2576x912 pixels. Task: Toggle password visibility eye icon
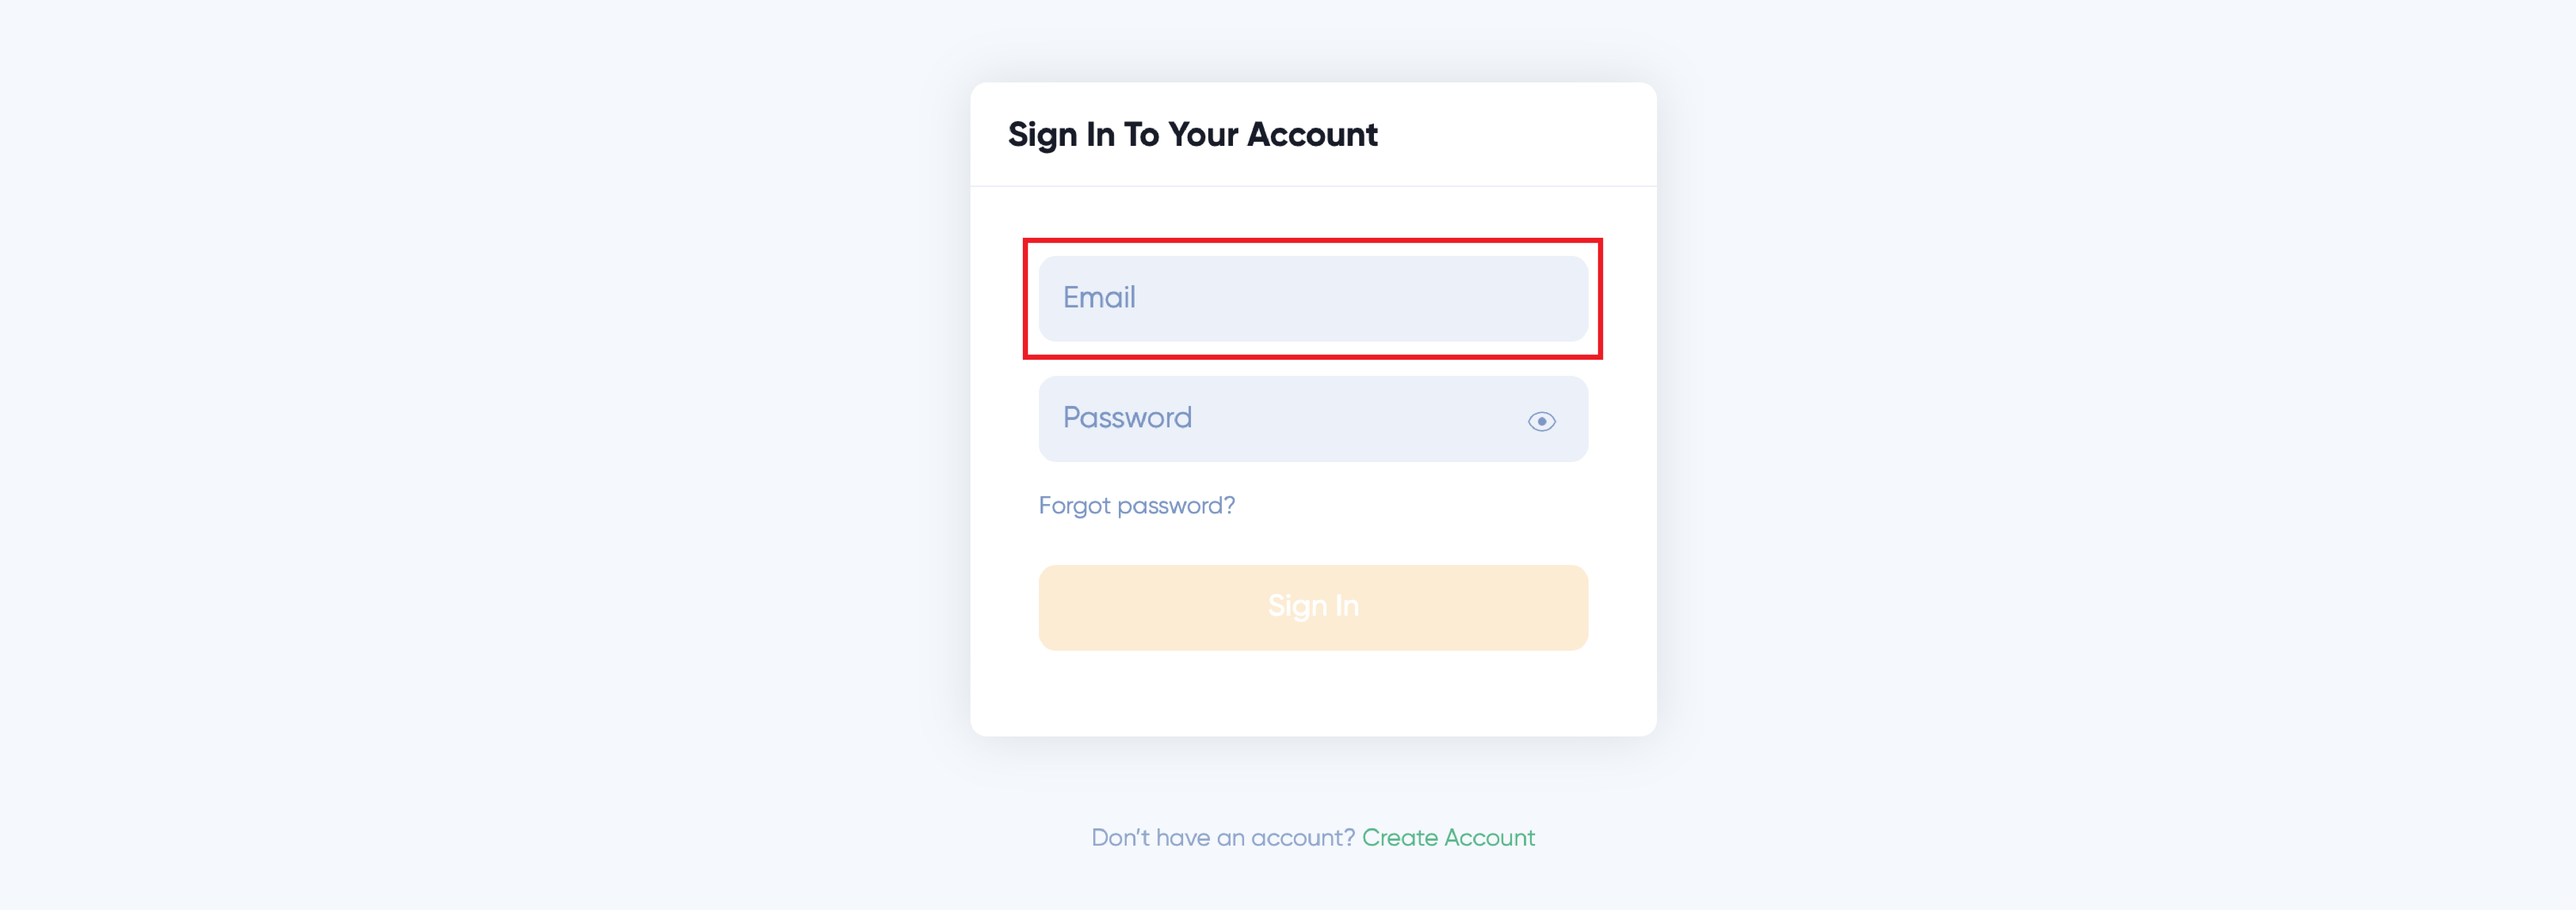(x=1541, y=421)
